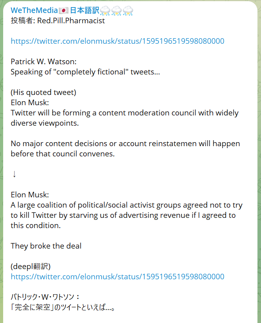This screenshot has width=261, height=323.
Task: Click the Patrick W. Watson: name line
Action: tap(43, 61)
